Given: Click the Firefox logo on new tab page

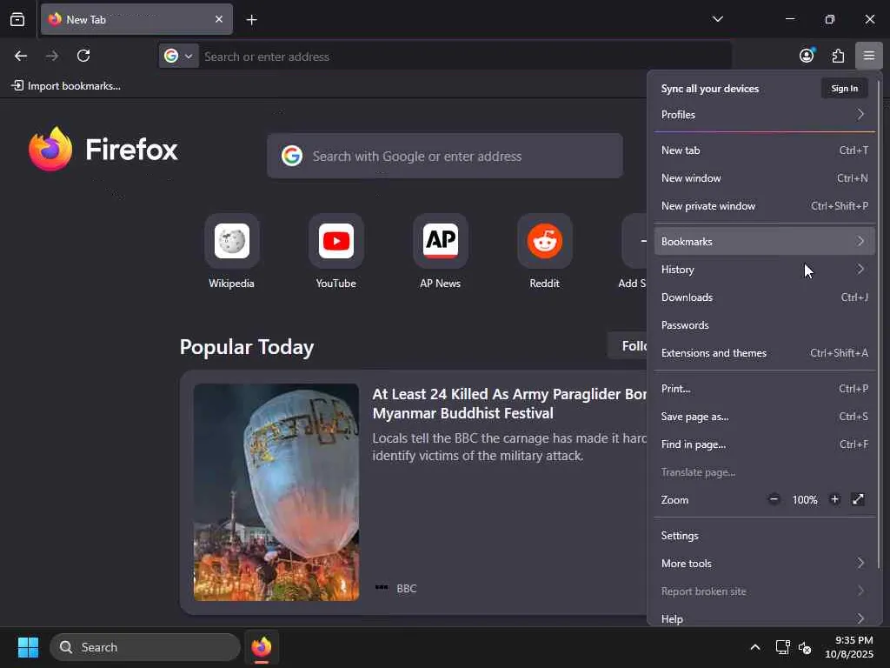Looking at the screenshot, I should click(x=103, y=150).
